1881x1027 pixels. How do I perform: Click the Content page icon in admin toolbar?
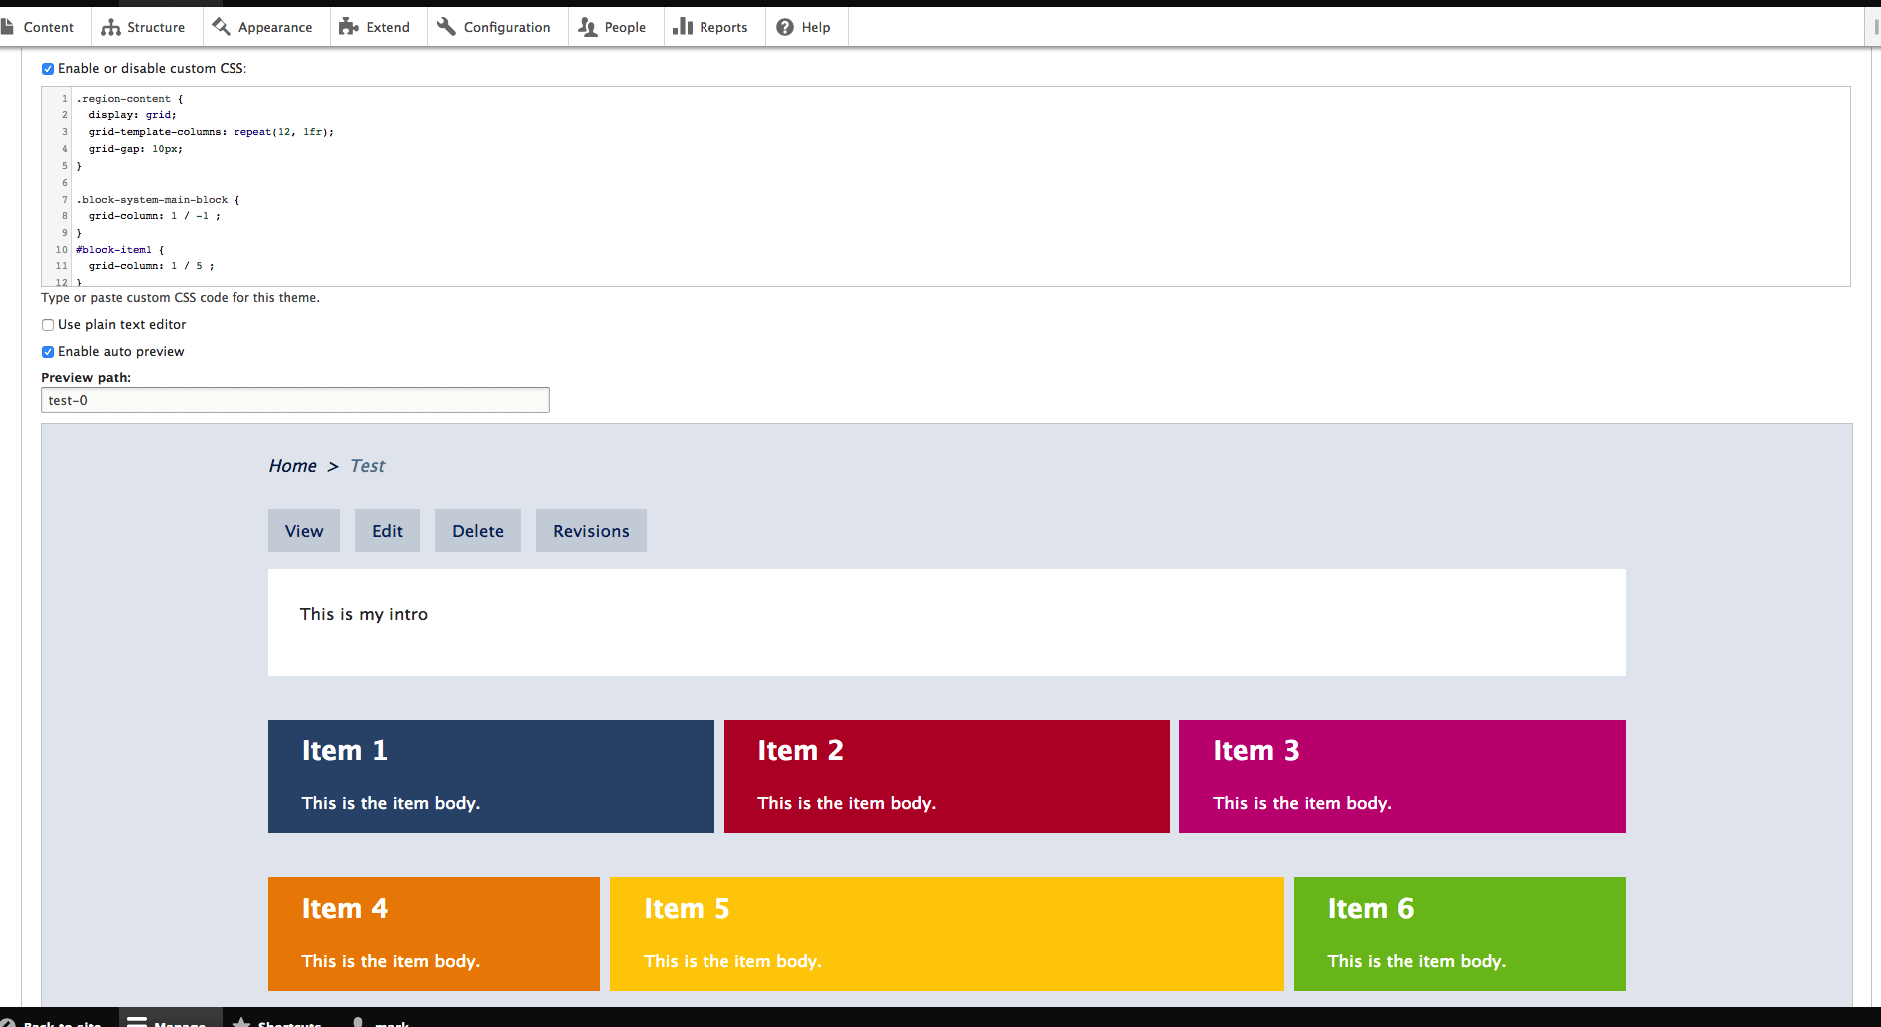click(8, 27)
